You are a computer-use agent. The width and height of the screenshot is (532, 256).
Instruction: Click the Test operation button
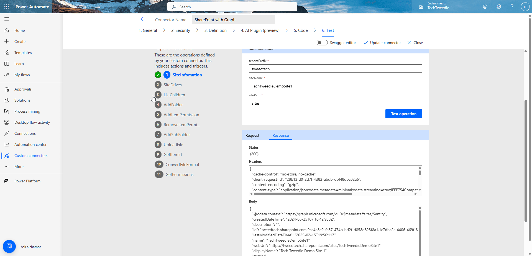pyautogui.click(x=403, y=114)
